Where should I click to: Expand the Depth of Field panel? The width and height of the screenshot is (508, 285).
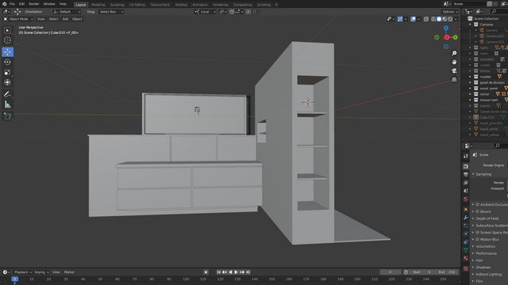coord(473,218)
